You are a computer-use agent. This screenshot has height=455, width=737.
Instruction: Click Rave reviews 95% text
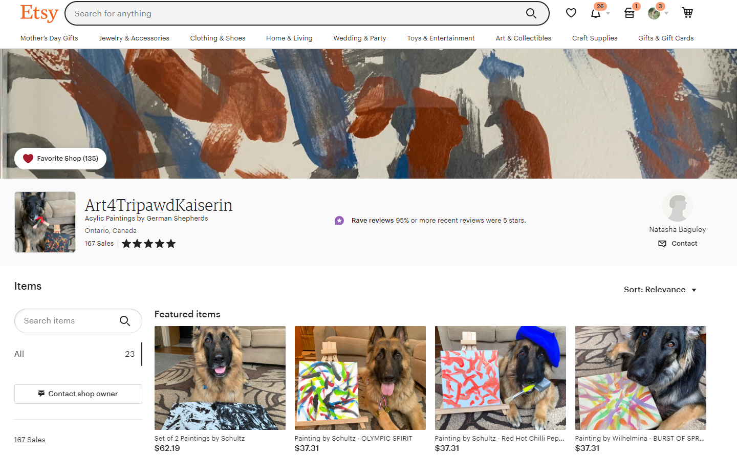(x=439, y=221)
